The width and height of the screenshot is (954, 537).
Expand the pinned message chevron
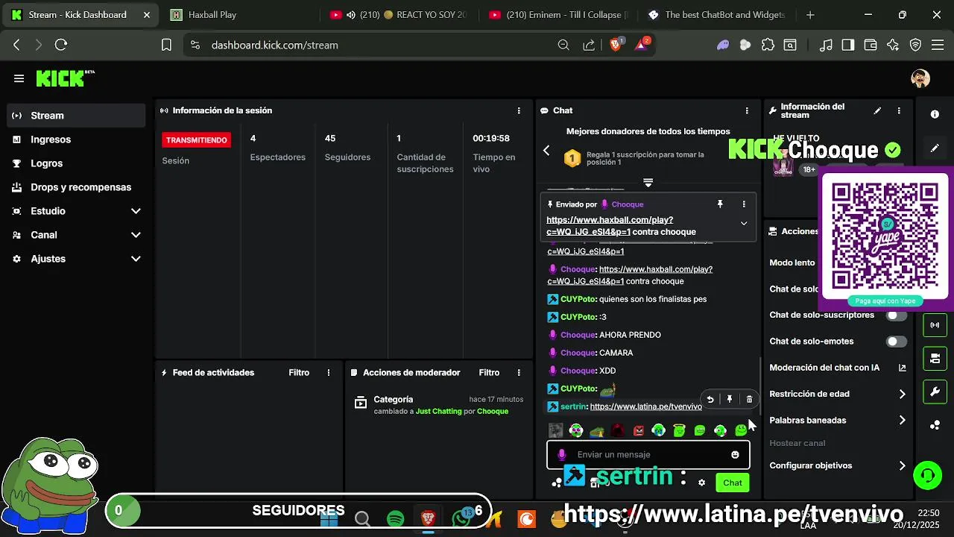pos(743,223)
